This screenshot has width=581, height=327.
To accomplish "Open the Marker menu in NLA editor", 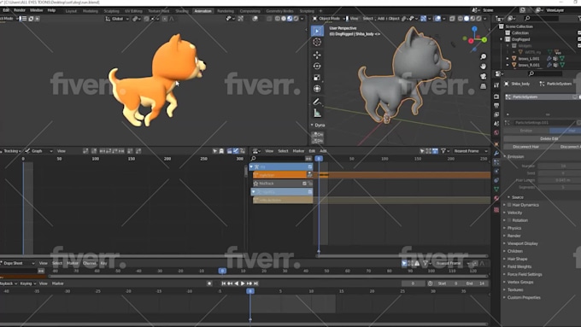I will pos(298,151).
